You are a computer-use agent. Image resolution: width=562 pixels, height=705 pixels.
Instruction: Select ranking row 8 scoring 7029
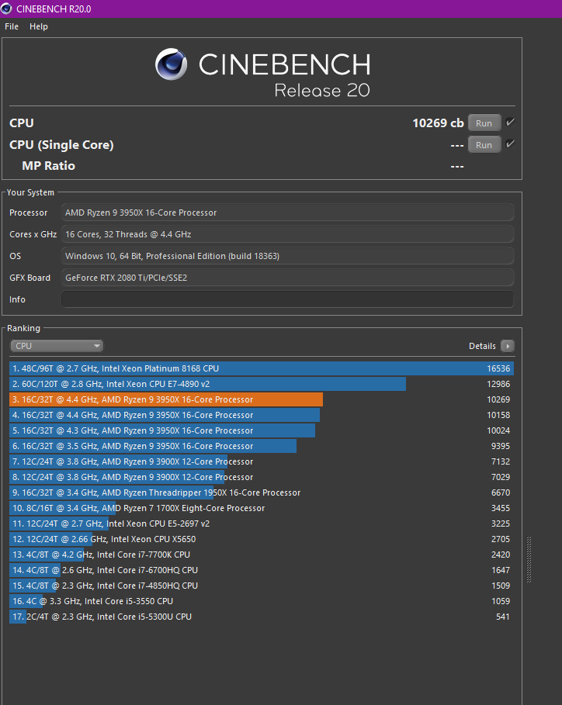click(x=262, y=477)
